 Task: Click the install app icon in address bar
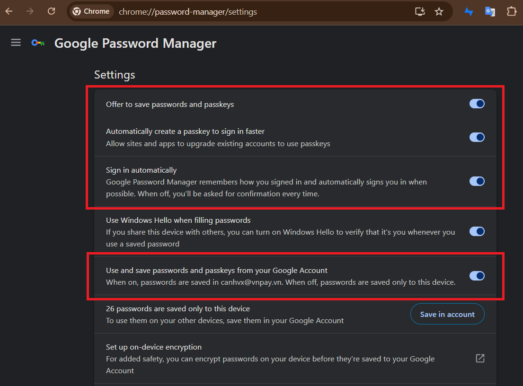tap(420, 11)
